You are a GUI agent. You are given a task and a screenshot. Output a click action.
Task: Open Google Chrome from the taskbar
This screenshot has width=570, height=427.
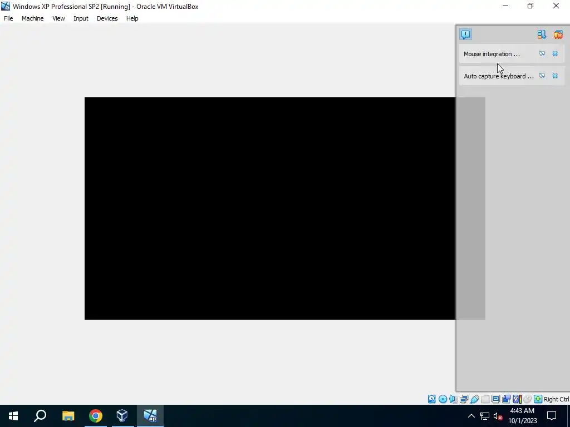[96, 416]
